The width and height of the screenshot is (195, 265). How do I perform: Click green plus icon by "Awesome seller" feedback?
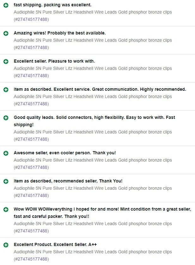point(6,153)
